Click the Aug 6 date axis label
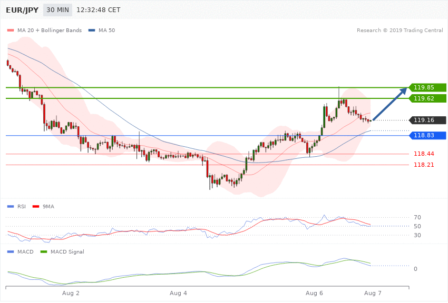 [314, 294]
